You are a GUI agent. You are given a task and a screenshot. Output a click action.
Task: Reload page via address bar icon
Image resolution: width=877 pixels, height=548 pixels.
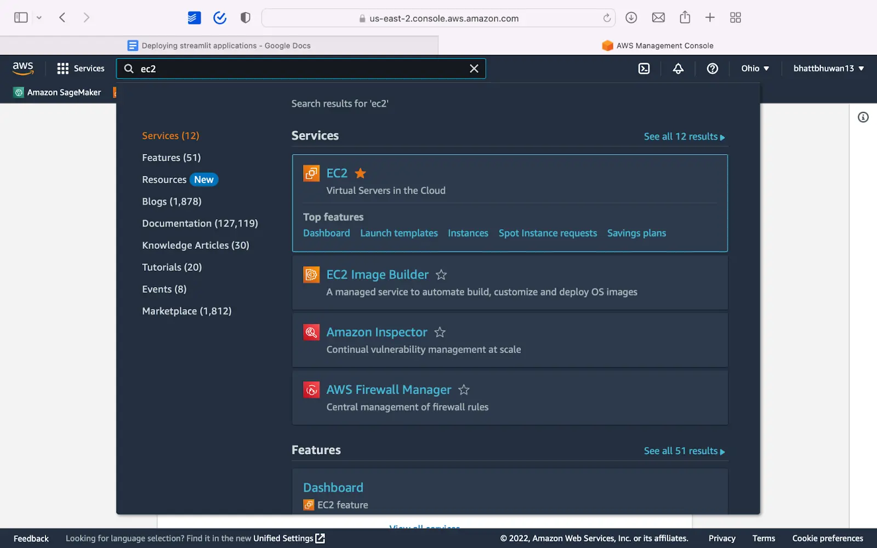[607, 18]
